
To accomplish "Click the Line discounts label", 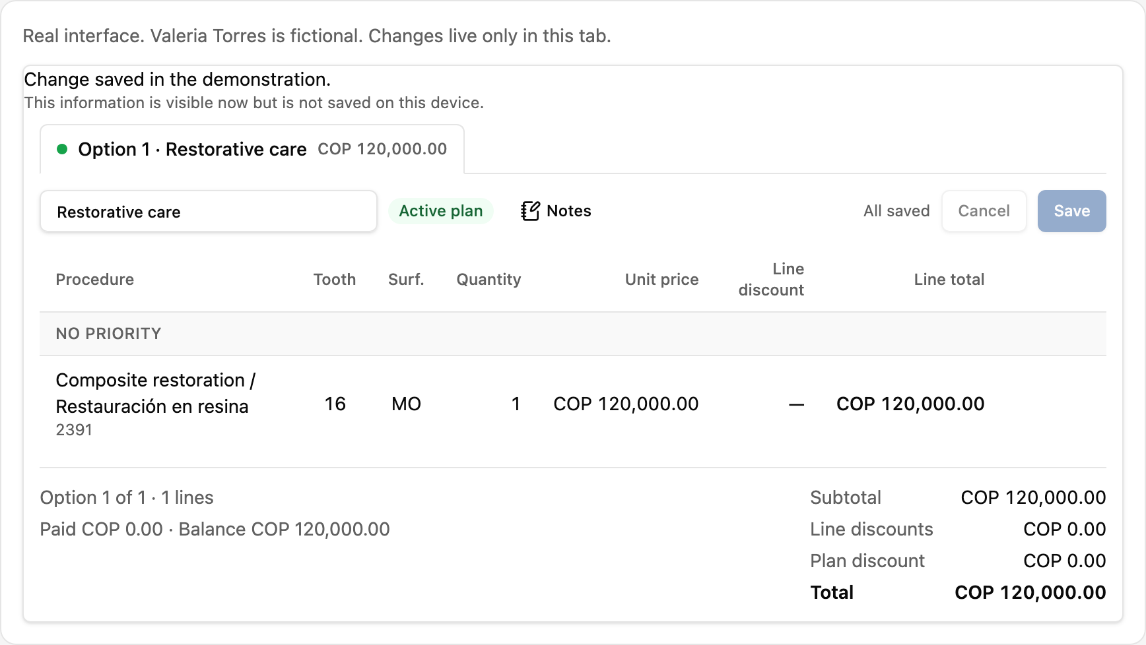I will (x=871, y=529).
